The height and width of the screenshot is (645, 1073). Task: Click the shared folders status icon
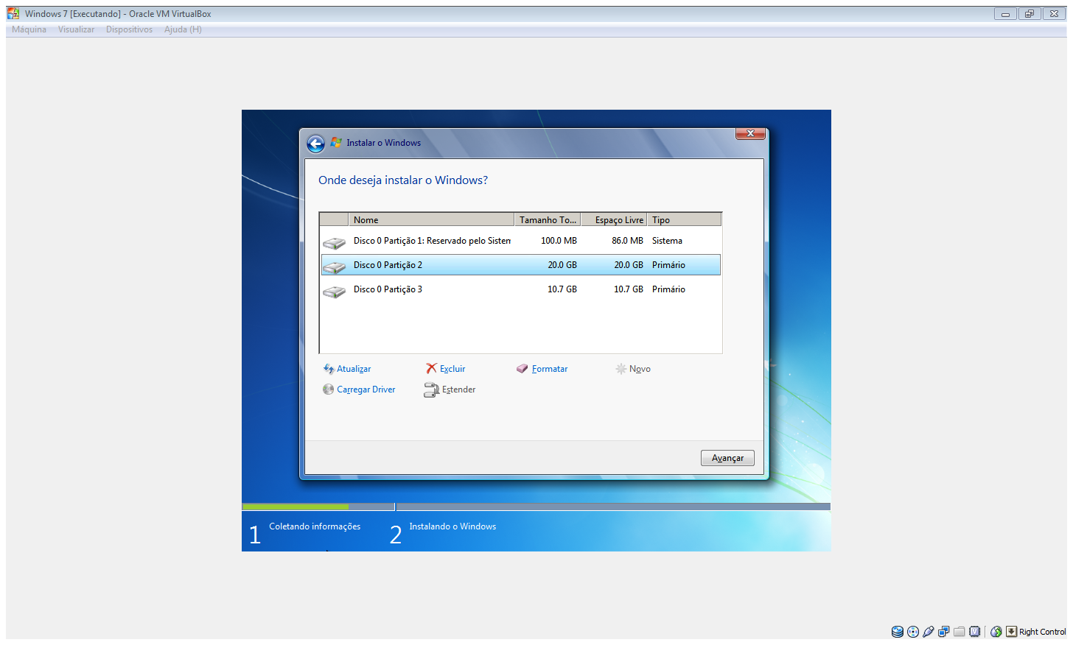click(x=959, y=632)
